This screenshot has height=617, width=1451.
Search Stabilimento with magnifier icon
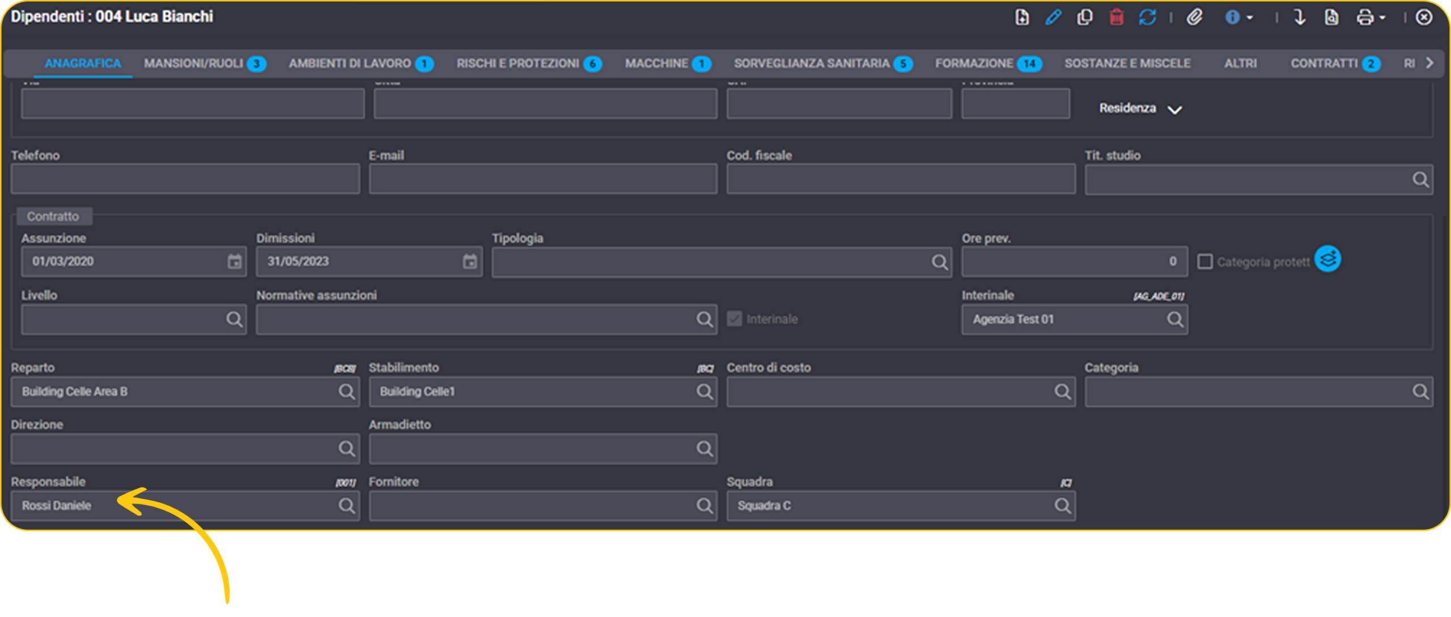(705, 392)
